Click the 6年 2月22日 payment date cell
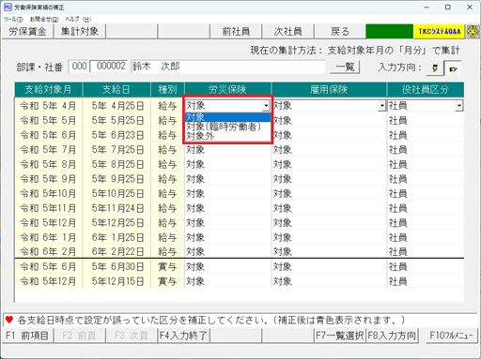This screenshot has height=359, width=481. 116,251
